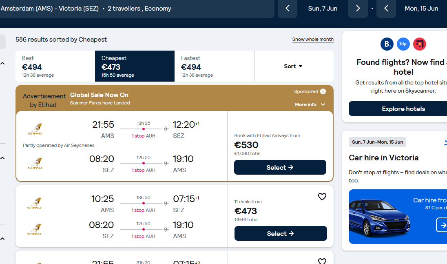Click the blue car hire image
447x264 pixels.
[398, 217]
